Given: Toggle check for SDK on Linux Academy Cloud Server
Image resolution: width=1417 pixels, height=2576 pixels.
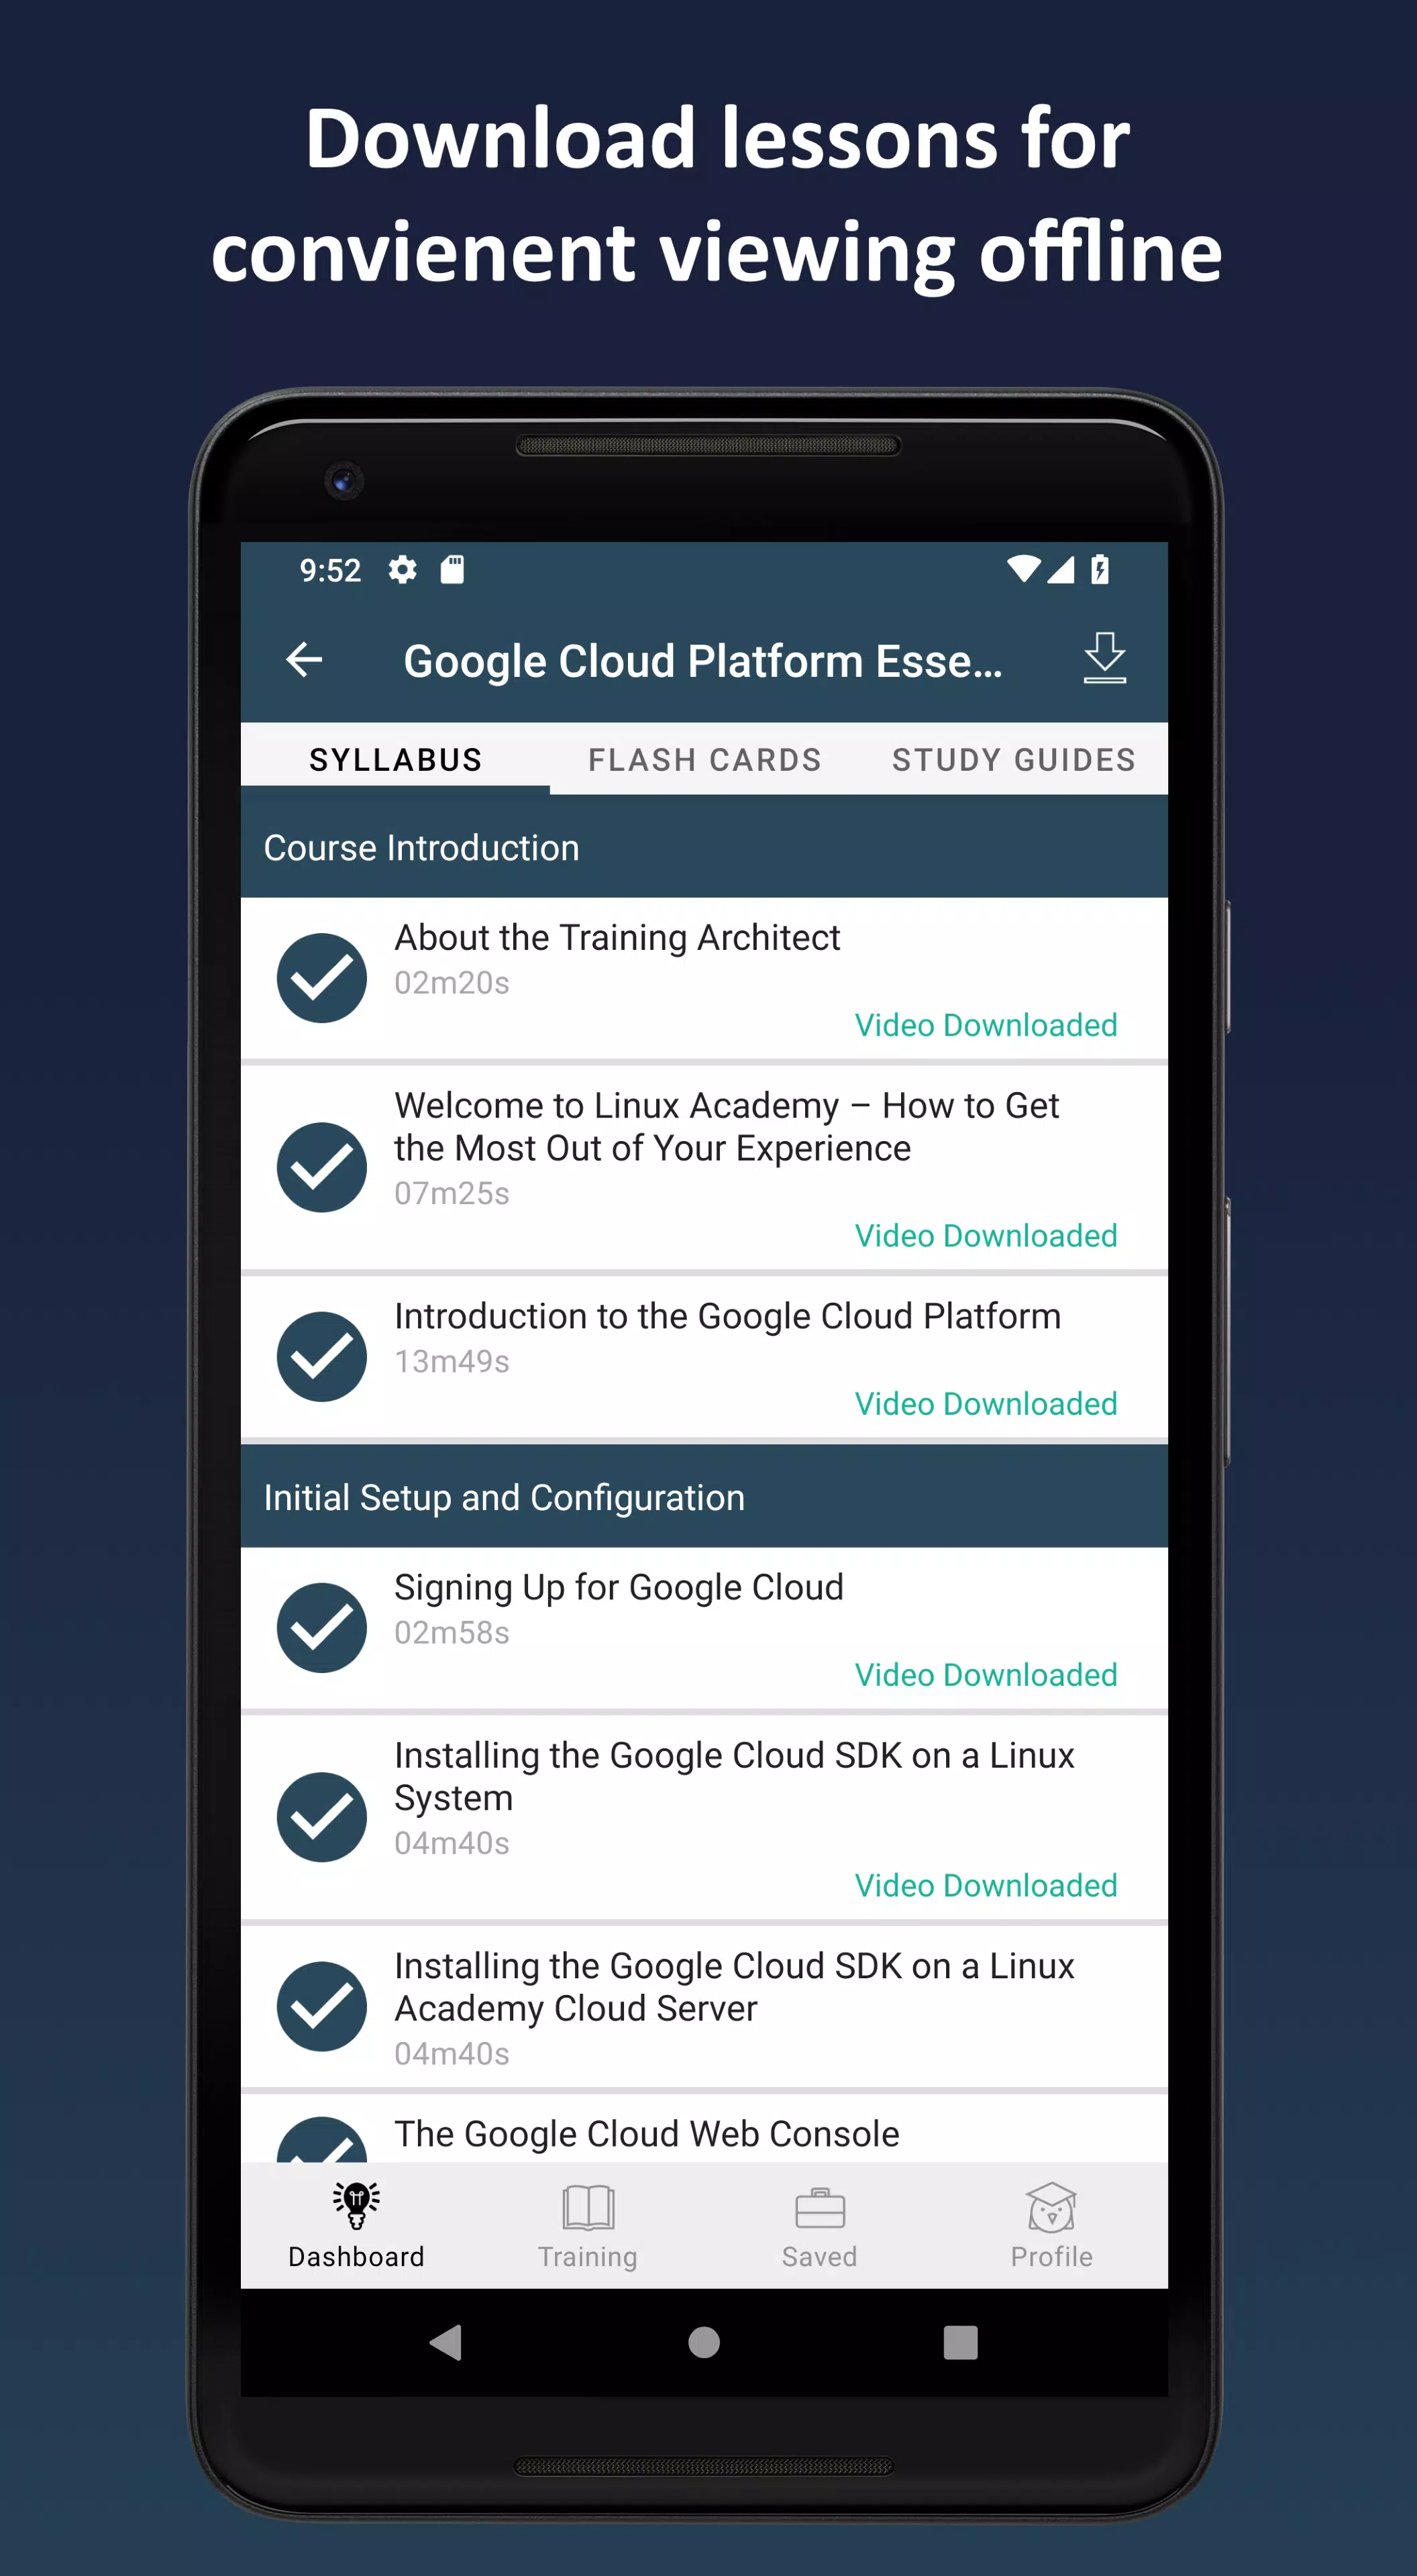Looking at the screenshot, I should click(x=321, y=2006).
